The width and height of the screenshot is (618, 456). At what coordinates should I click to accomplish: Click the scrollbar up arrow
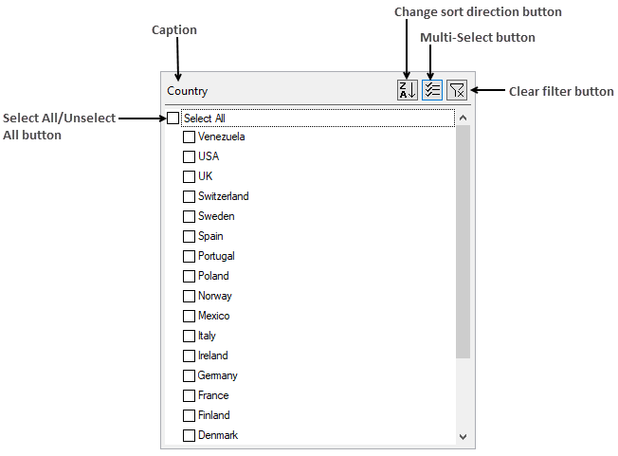pos(463,118)
